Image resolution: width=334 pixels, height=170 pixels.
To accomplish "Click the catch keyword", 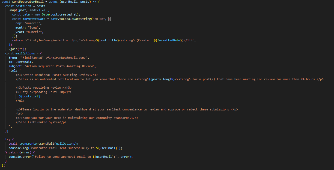I will (x=13, y=152).
